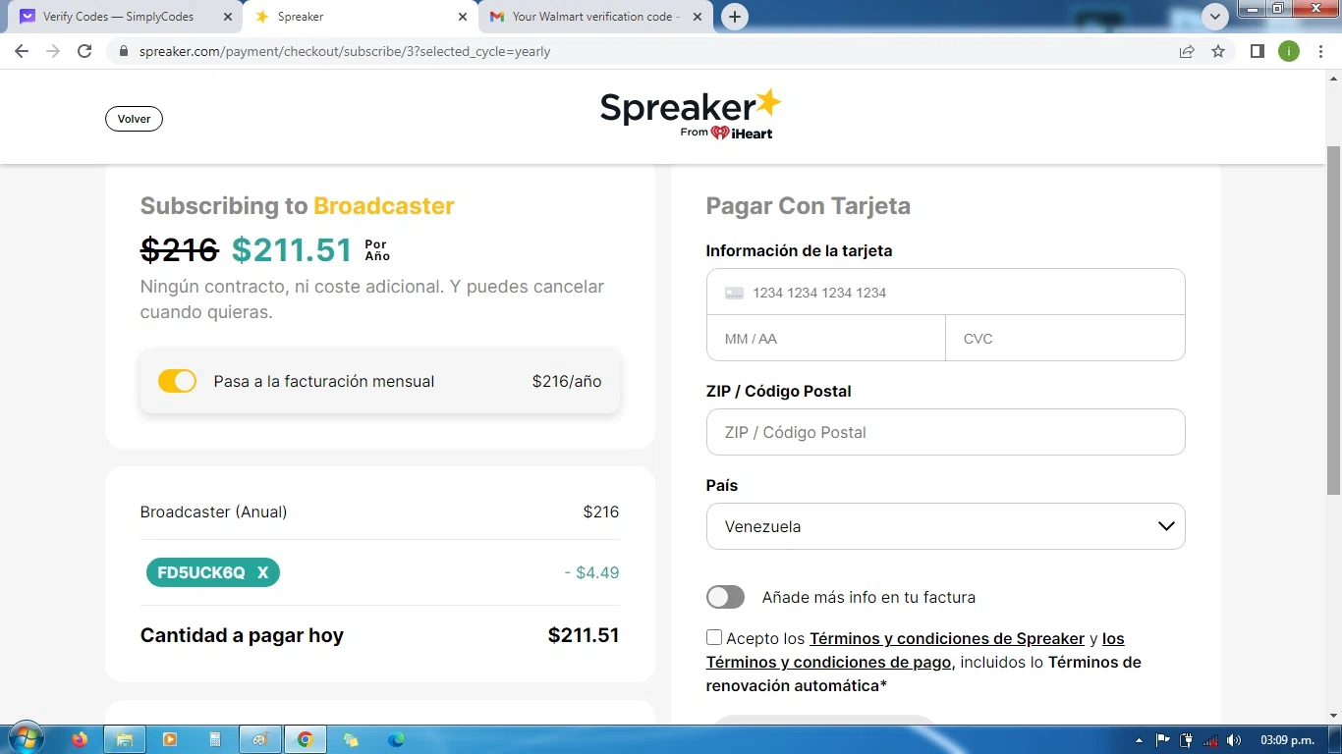Open File Explorer from the taskbar

tap(125, 739)
